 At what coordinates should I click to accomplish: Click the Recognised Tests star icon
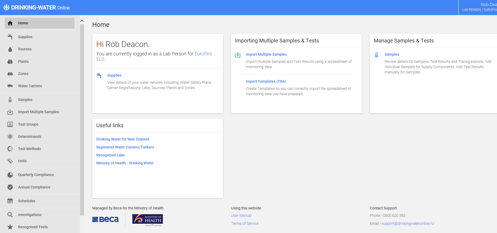tap(10, 227)
